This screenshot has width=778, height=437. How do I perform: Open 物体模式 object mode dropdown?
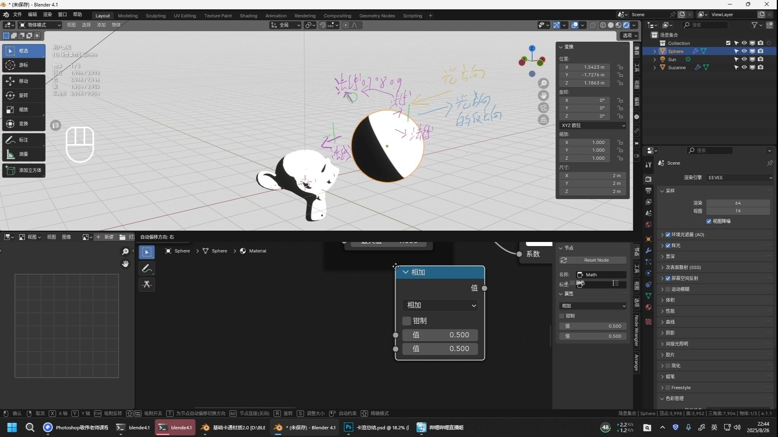[40, 25]
